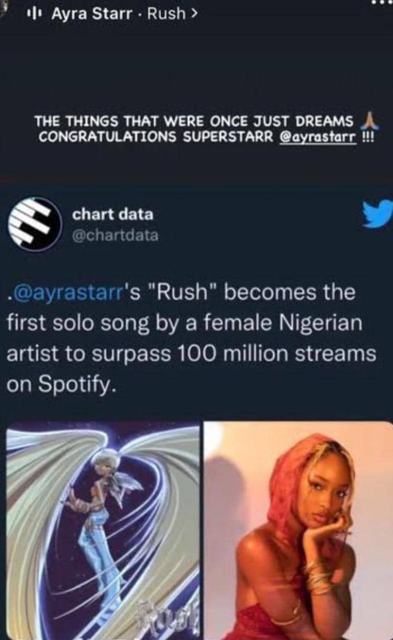Tap the CONGRATULATIONS SUPERSTARR text
The width and height of the screenshot is (393, 640).
[x=156, y=137]
